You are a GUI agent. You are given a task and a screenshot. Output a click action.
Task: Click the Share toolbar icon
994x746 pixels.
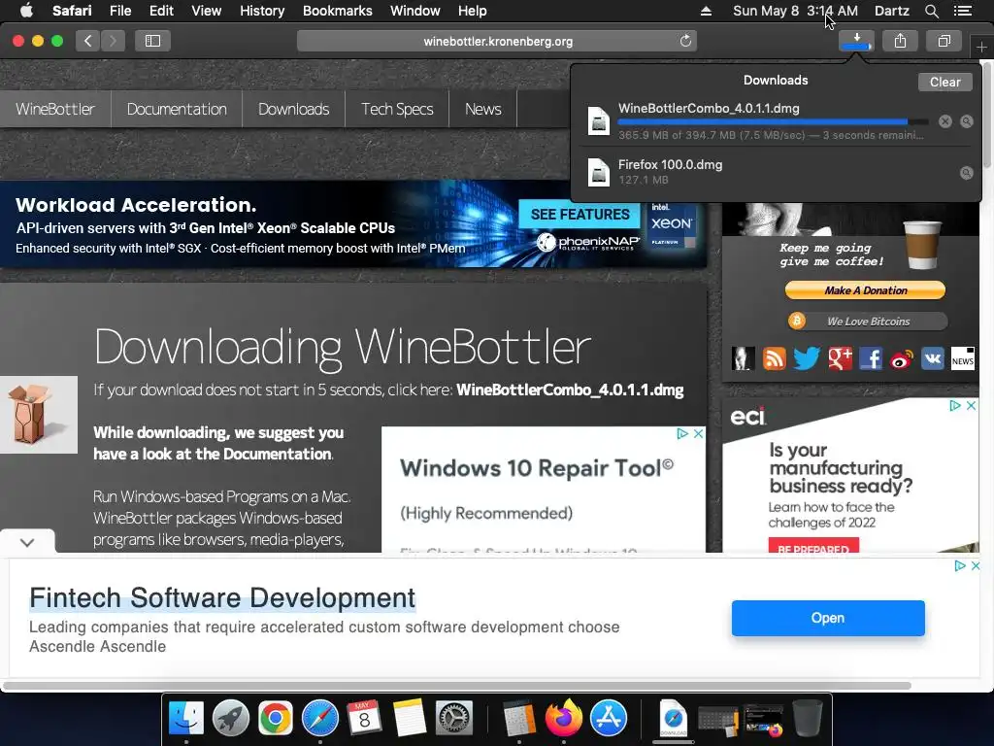pyautogui.click(x=900, y=41)
